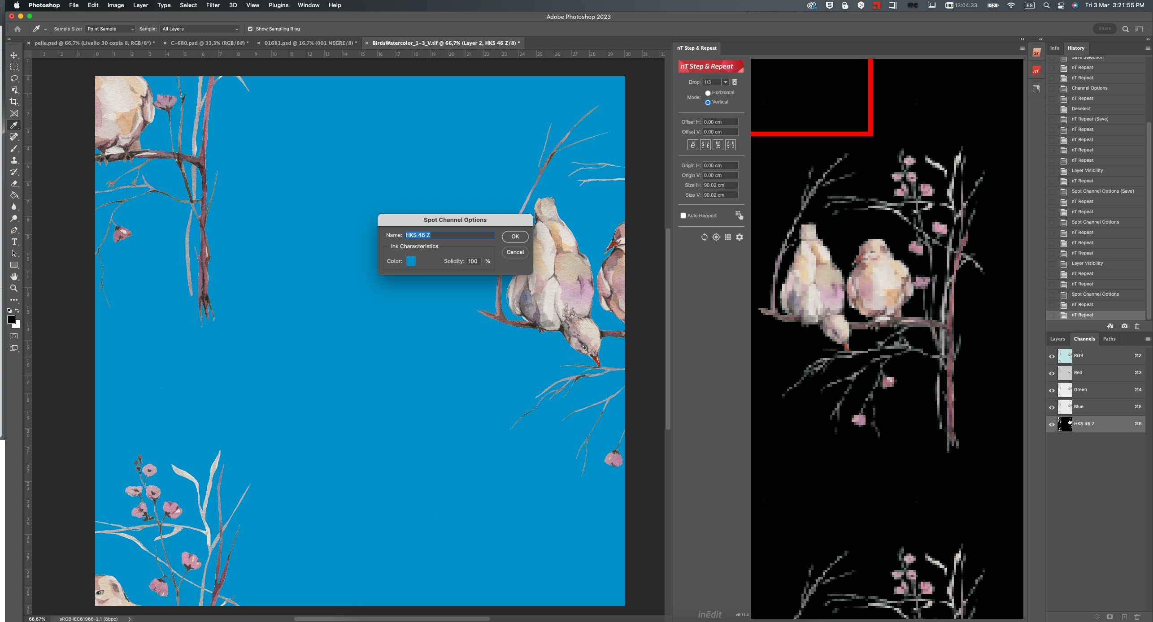
Task: Enable the Auto Rapport checkbox
Action: (683, 216)
